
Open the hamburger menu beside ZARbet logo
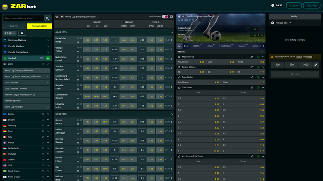(x=5, y=5)
